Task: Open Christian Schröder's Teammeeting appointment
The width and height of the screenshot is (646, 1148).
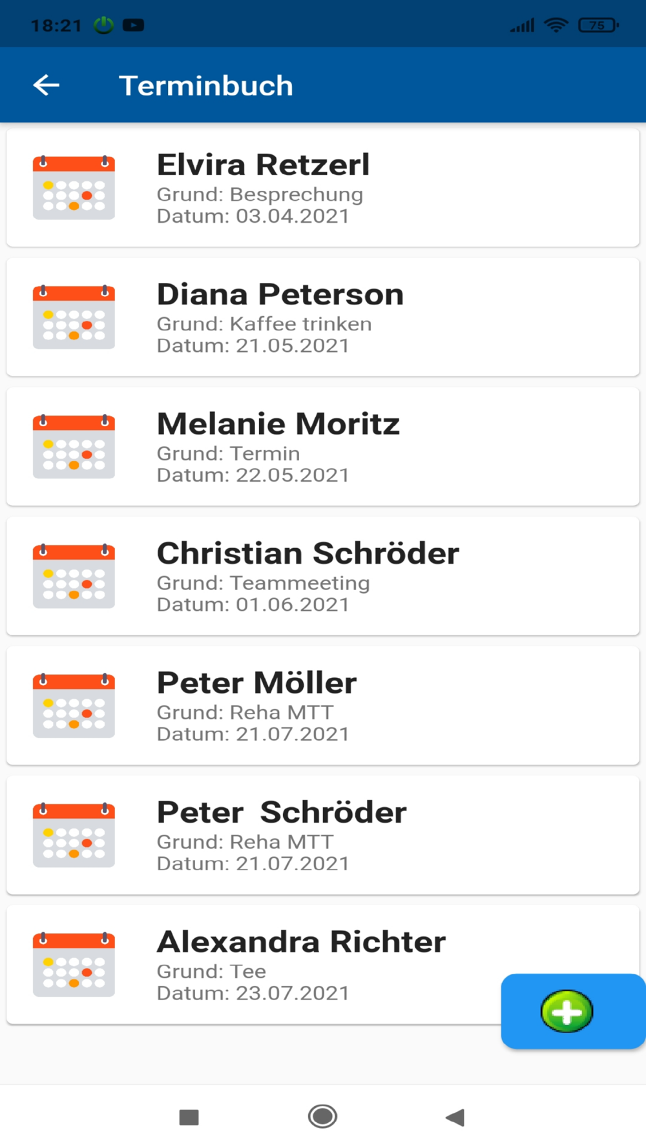Action: [x=323, y=576]
